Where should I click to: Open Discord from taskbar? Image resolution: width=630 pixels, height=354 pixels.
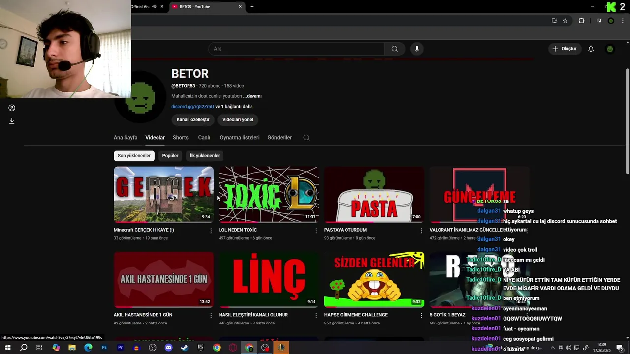169,348
